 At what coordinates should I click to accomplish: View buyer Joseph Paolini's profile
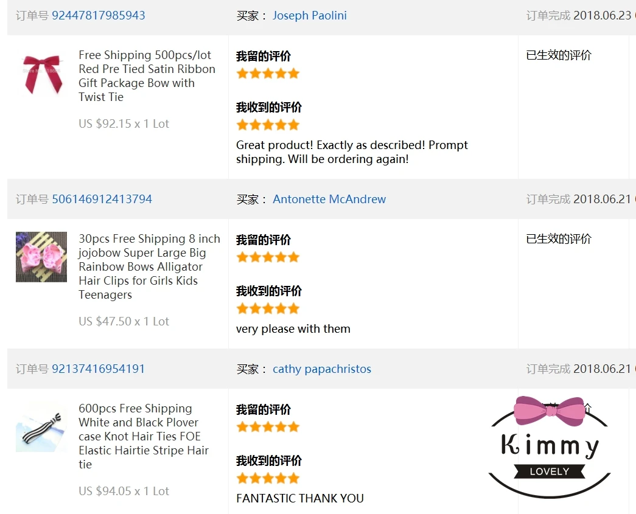click(x=309, y=16)
